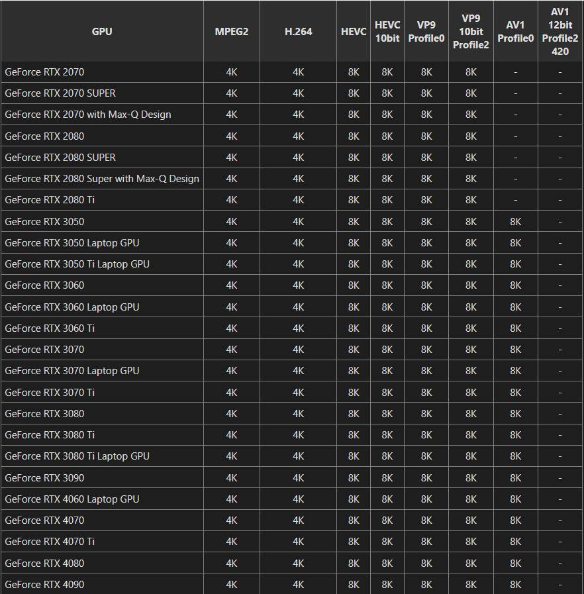
Task: Click VP9 10bit 8K cell for RTX 3090
Action: pos(471,477)
